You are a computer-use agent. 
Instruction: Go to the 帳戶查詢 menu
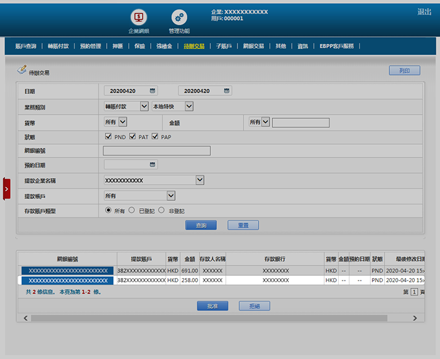[x=25, y=46]
